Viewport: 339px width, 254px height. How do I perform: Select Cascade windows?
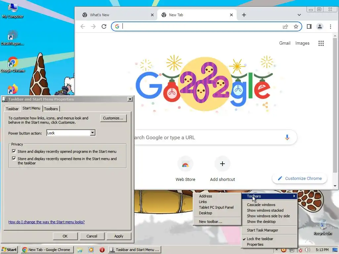point(269,205)
